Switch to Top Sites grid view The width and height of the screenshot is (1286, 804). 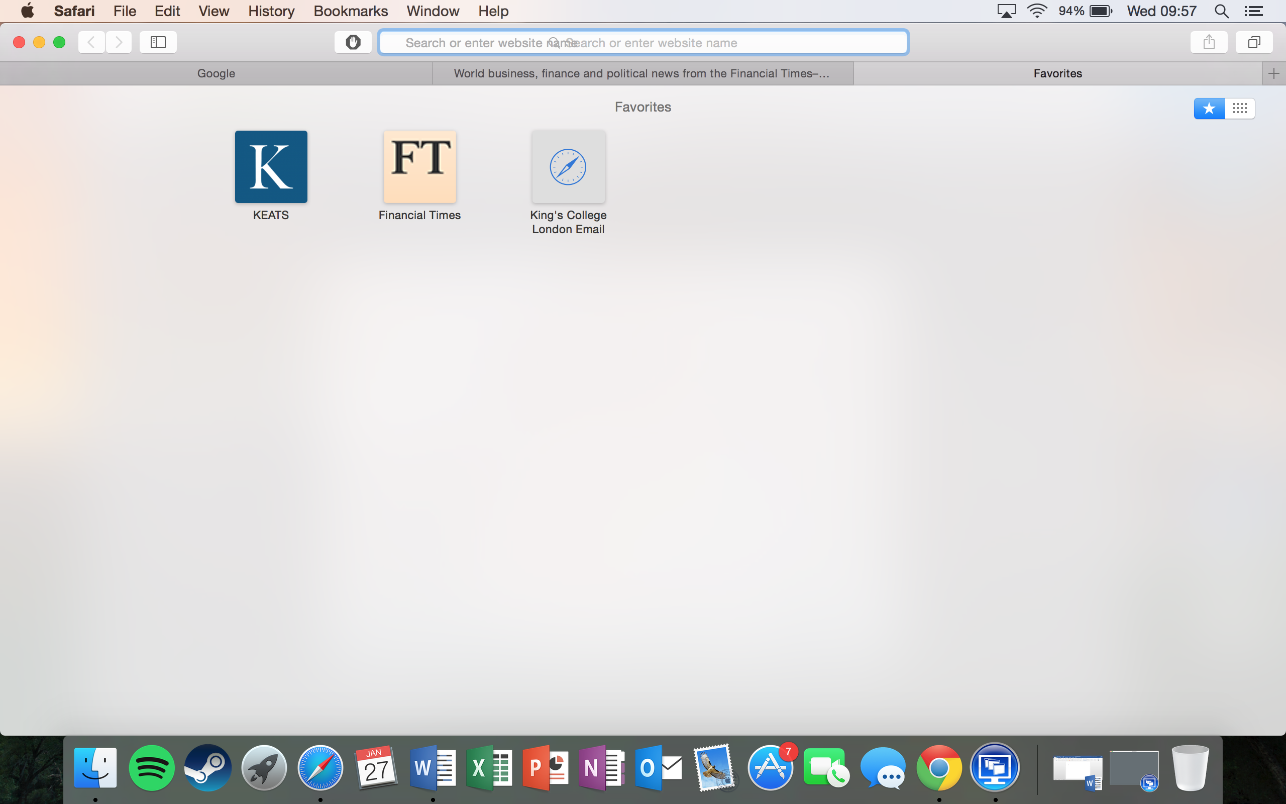coord(1239,109)
